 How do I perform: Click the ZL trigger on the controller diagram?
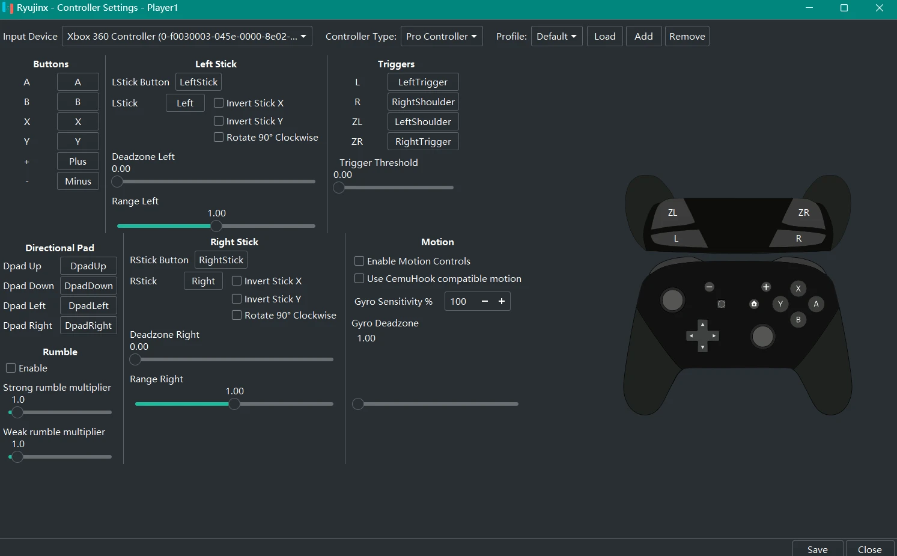click(672, 213)
